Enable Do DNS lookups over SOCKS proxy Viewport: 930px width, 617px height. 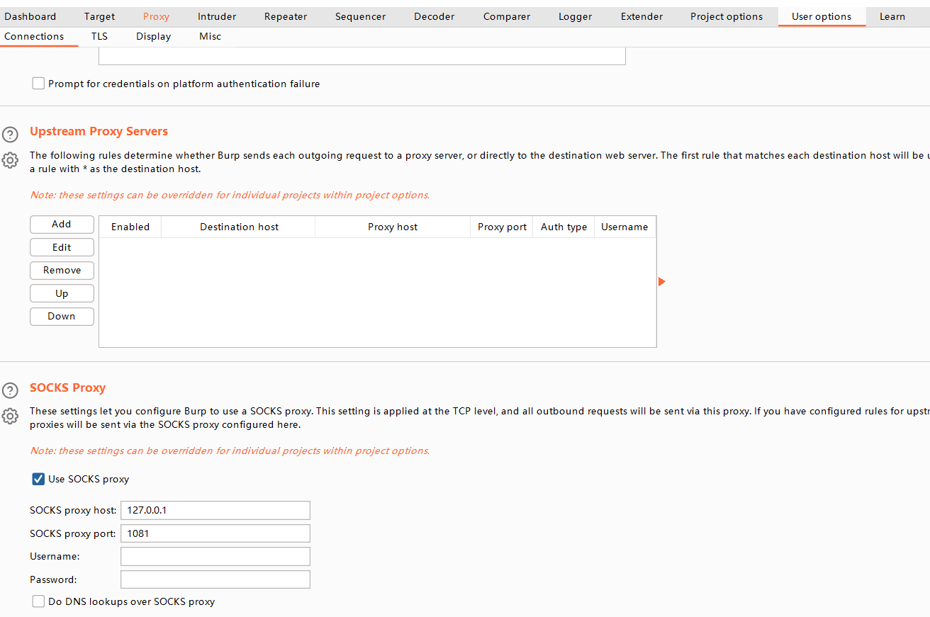click(38, 601)
